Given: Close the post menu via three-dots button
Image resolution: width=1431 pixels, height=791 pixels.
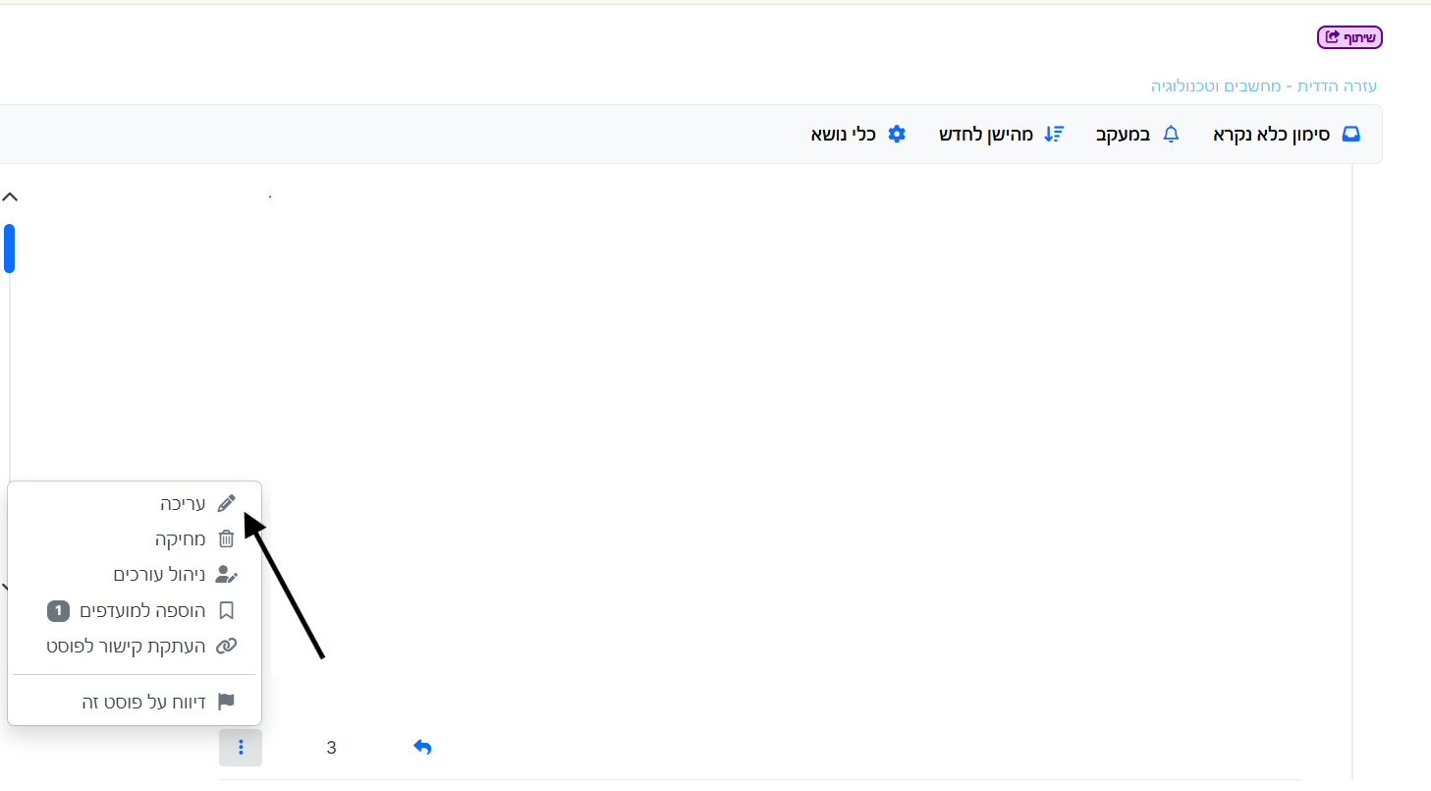Looking at the screenshot, I should (241, 748).
